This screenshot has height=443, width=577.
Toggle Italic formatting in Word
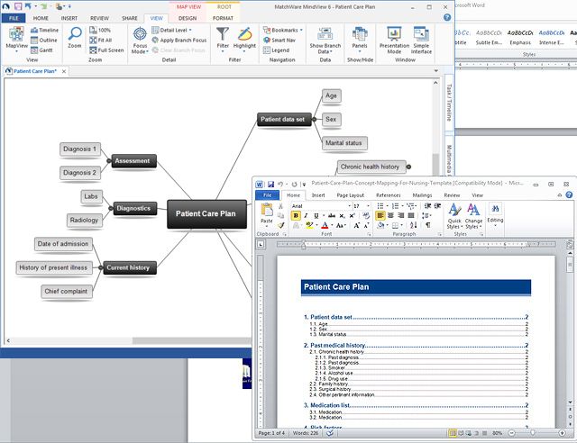306,216
